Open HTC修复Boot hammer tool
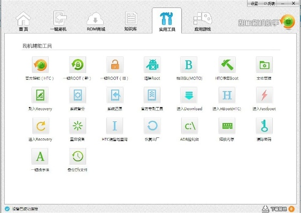Screen dimensions: 301x213 point(227,65)
